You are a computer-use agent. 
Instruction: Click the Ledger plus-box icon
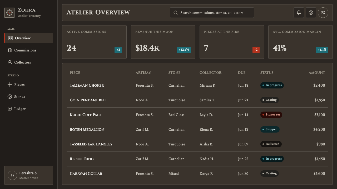tap(10, 109)
